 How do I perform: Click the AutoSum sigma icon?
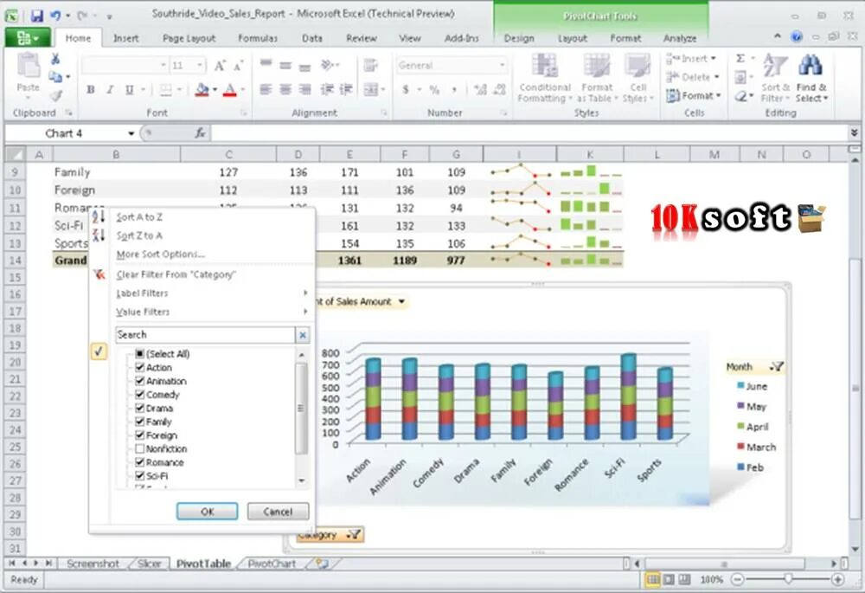tap(741, 59)
